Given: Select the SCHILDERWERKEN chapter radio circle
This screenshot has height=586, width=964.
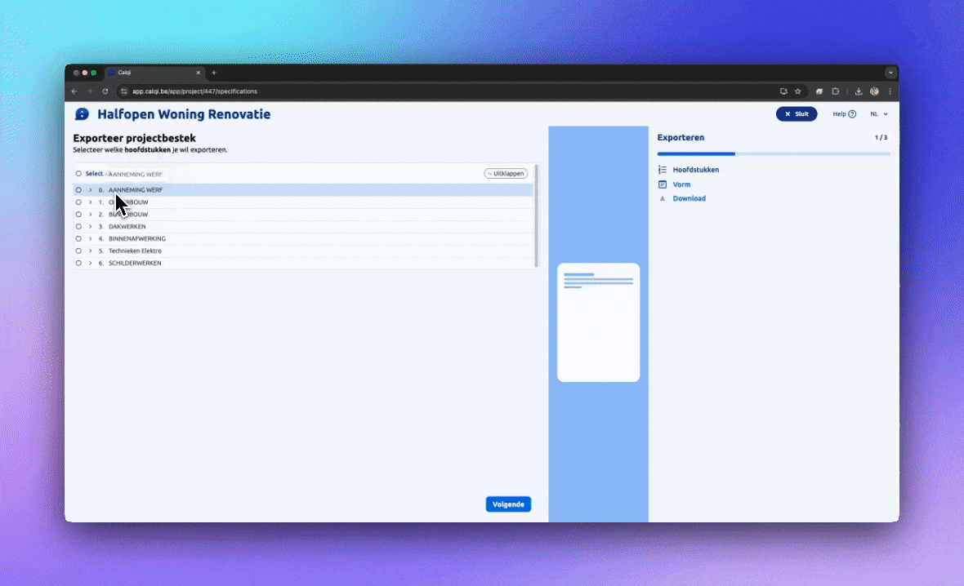Looking at the screenshot, I should point(78,263).
